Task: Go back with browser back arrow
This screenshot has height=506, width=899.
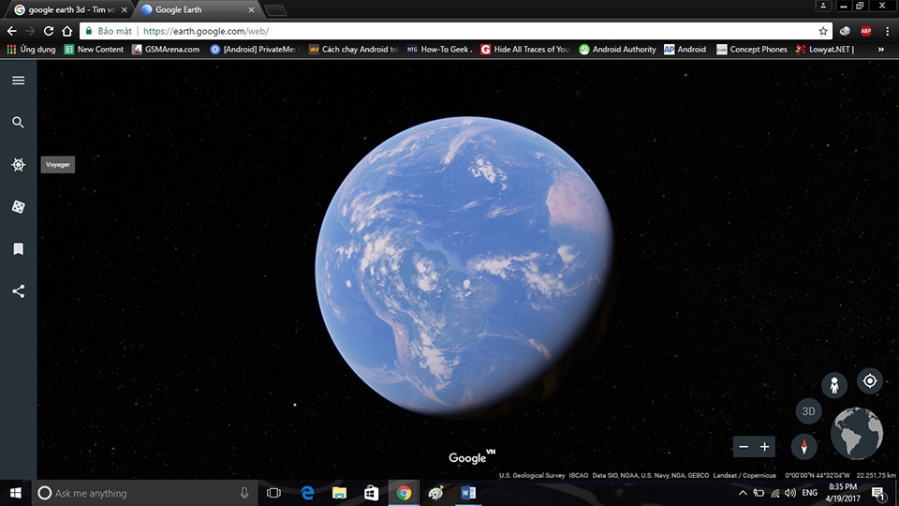Action: pyautogui.click(x=11, y=31)
